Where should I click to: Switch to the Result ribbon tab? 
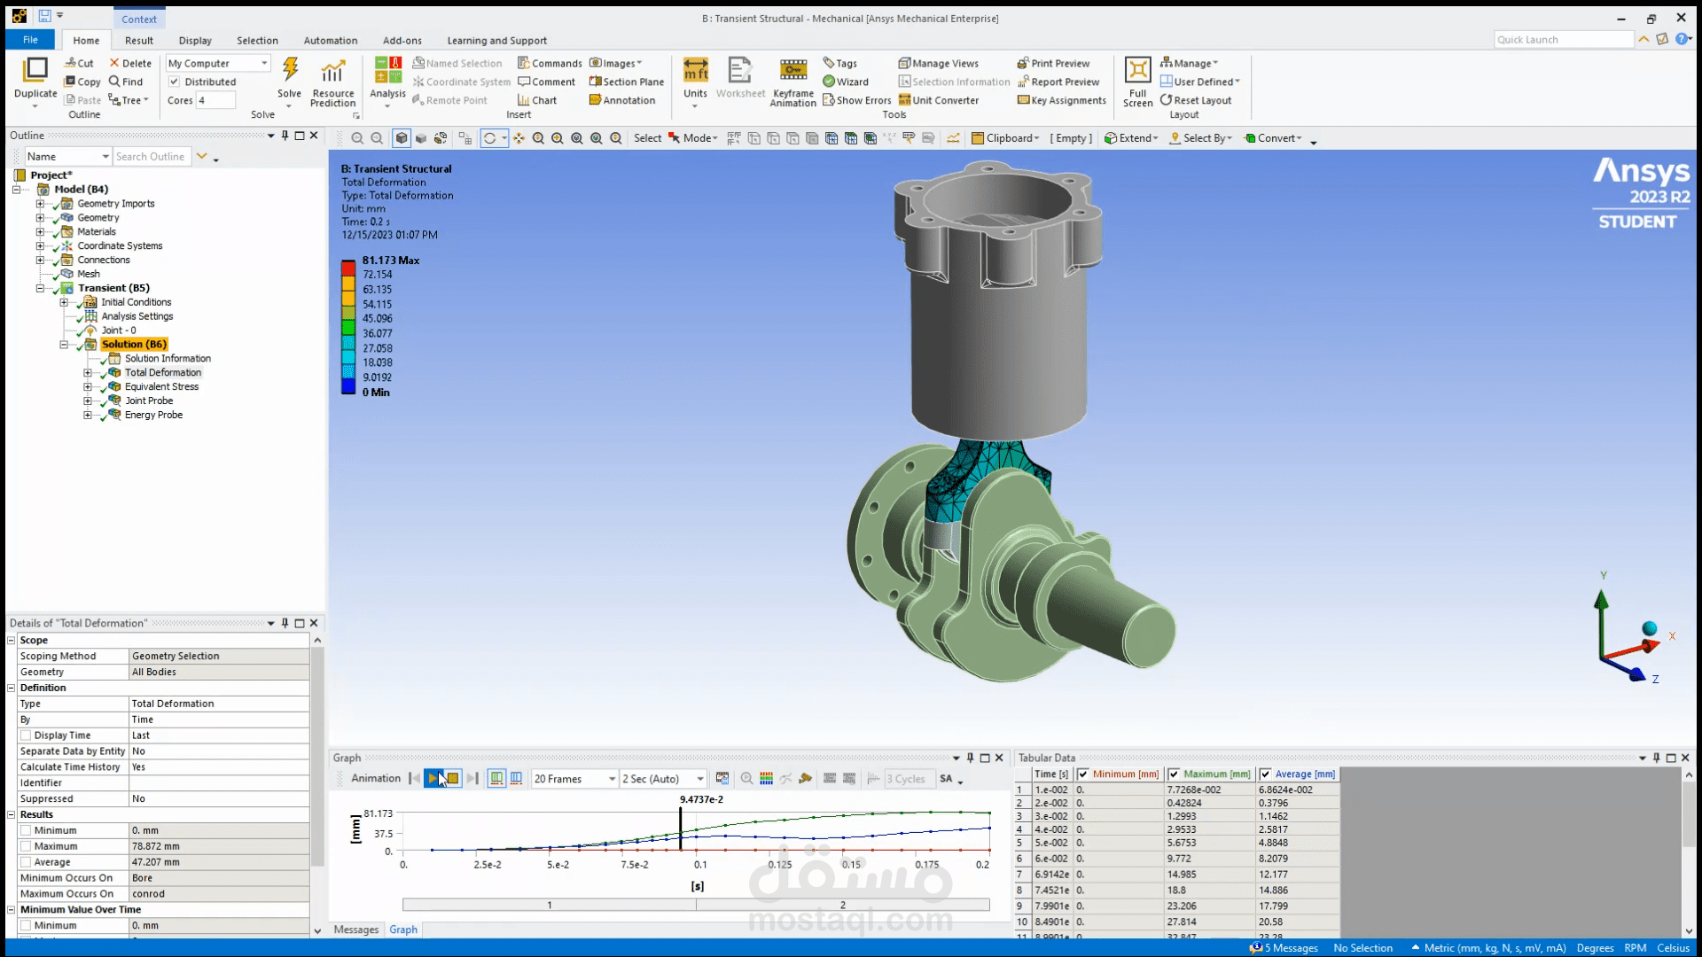139,40
